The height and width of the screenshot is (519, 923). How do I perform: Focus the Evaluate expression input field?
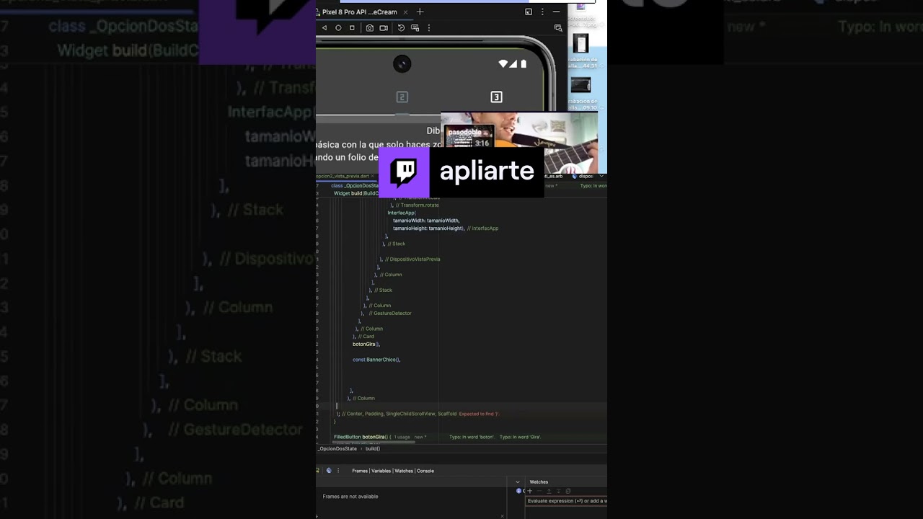point(566,501)
